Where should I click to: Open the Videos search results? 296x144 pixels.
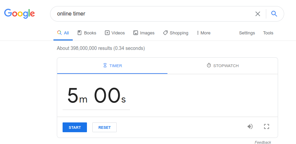(115, 33)
